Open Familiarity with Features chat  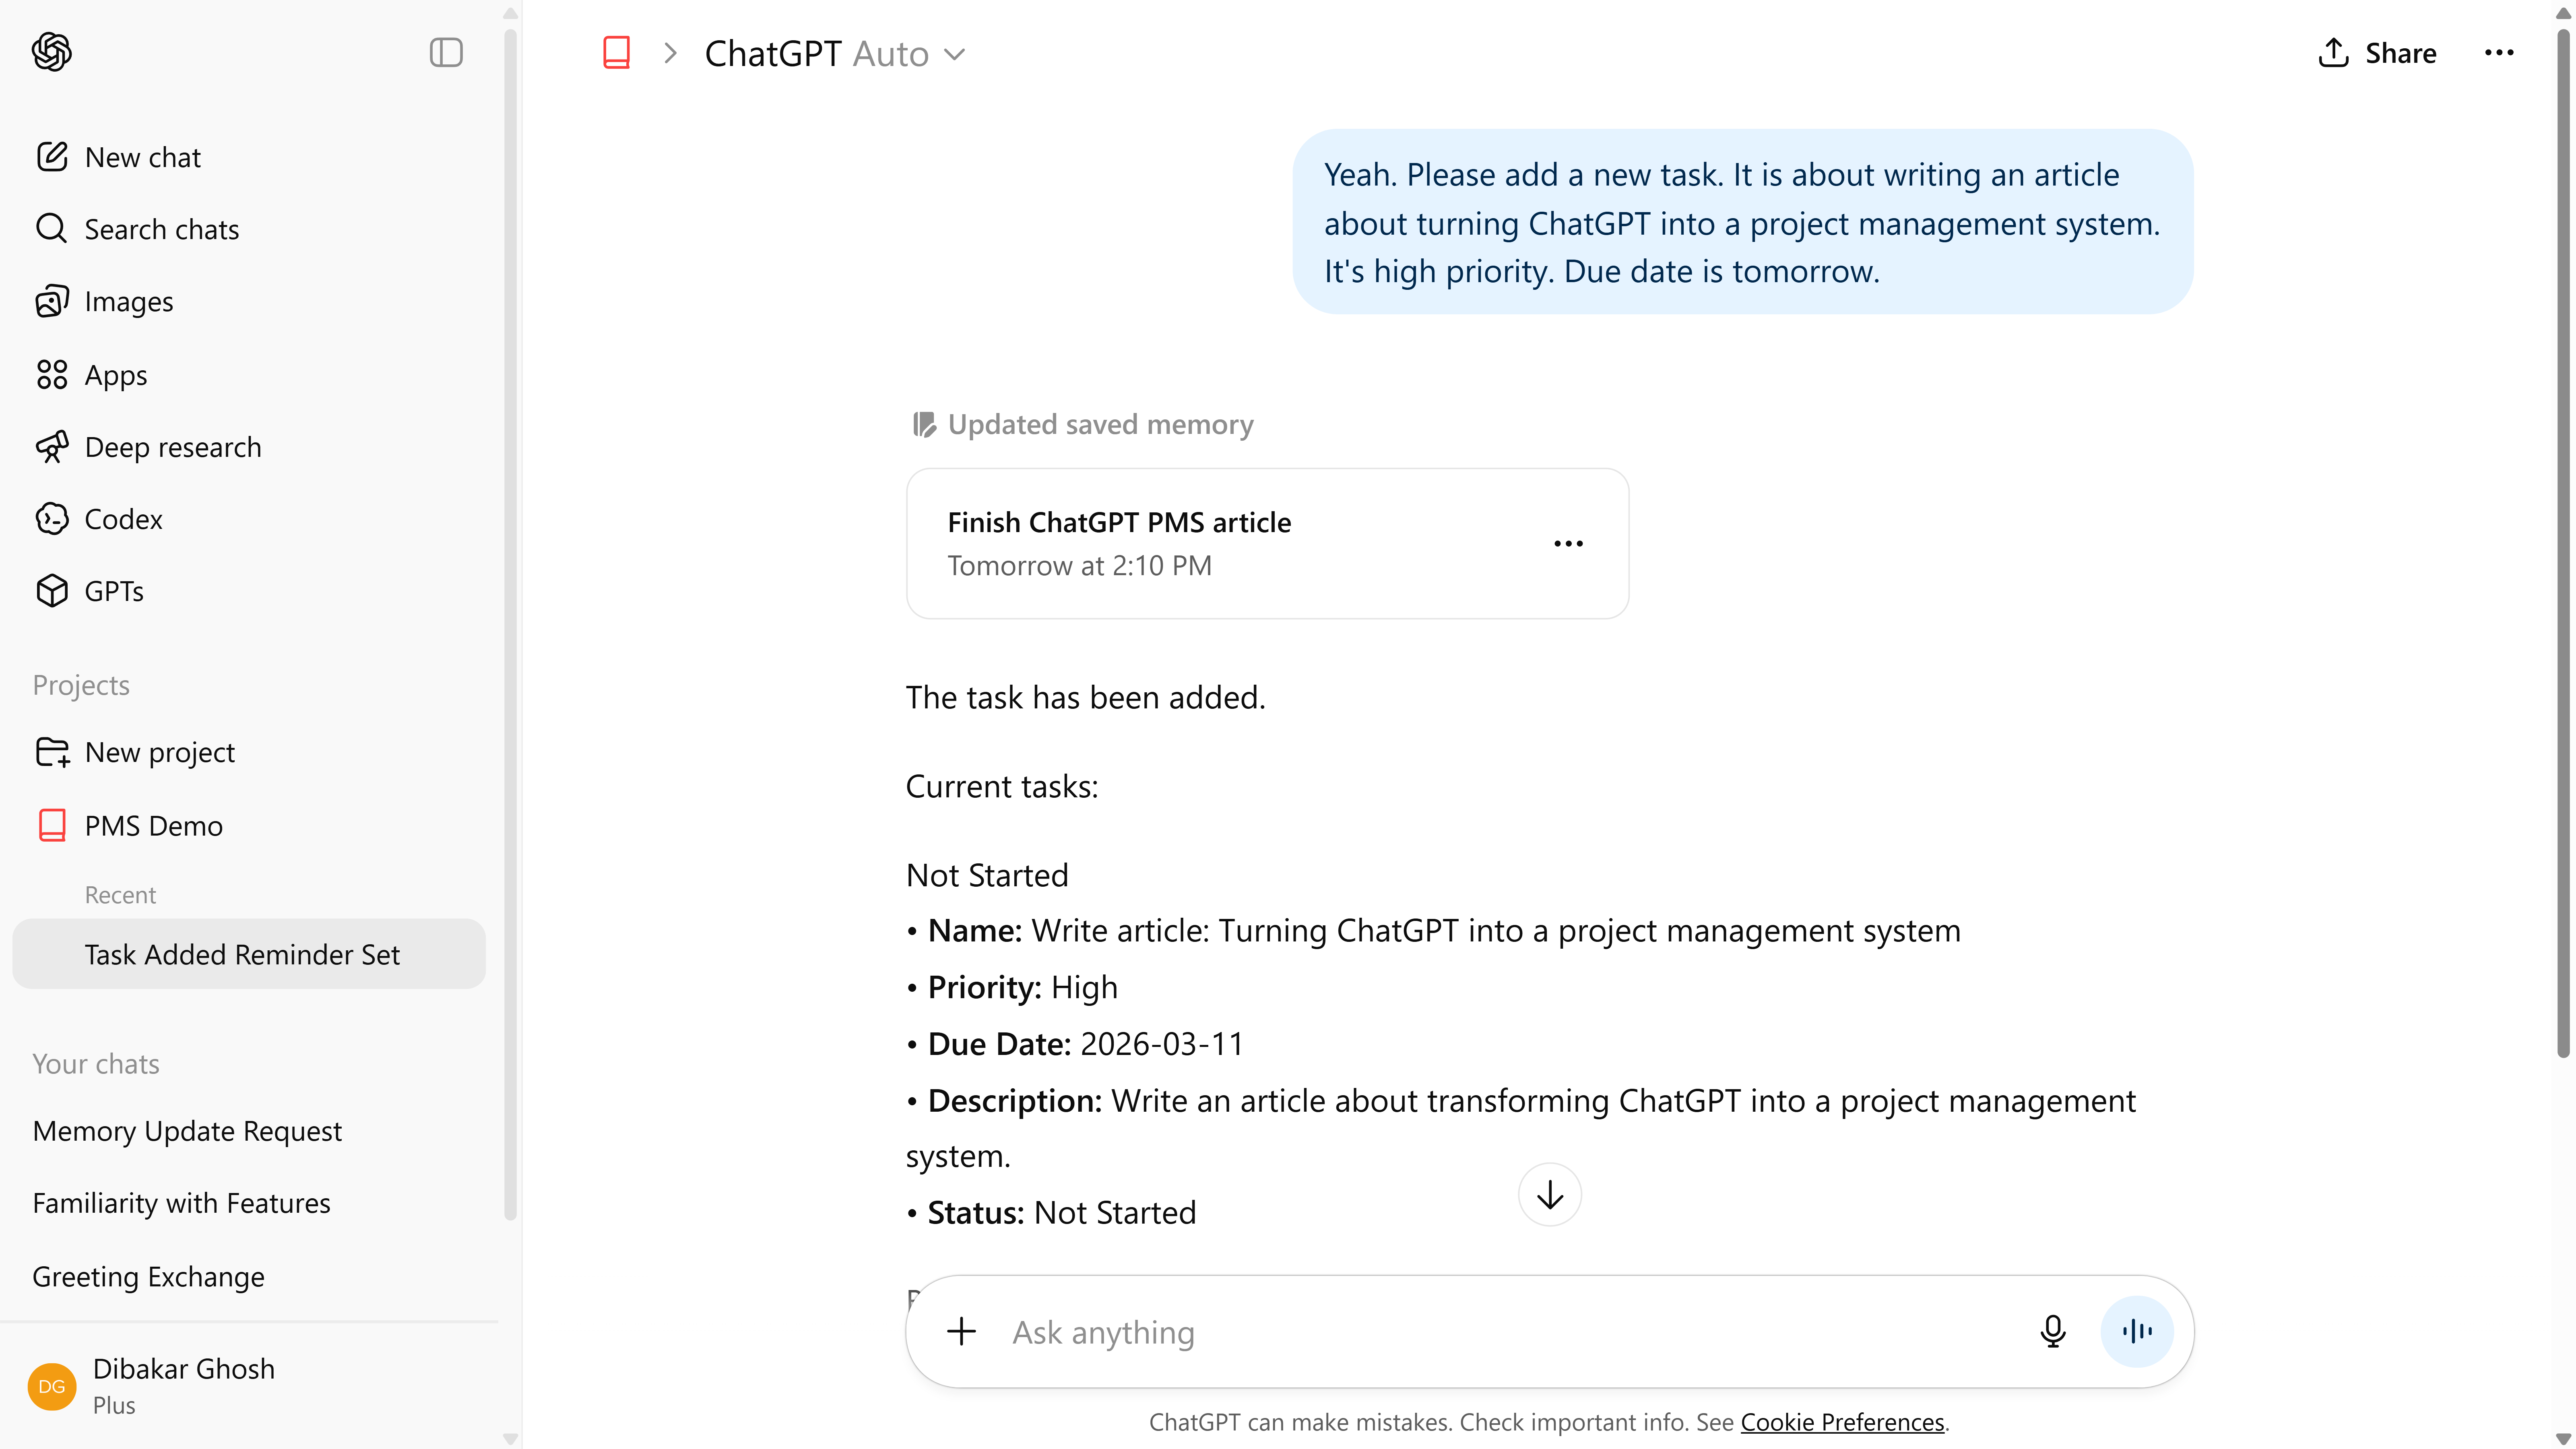pyautogui.click(x=249, y=1203)
